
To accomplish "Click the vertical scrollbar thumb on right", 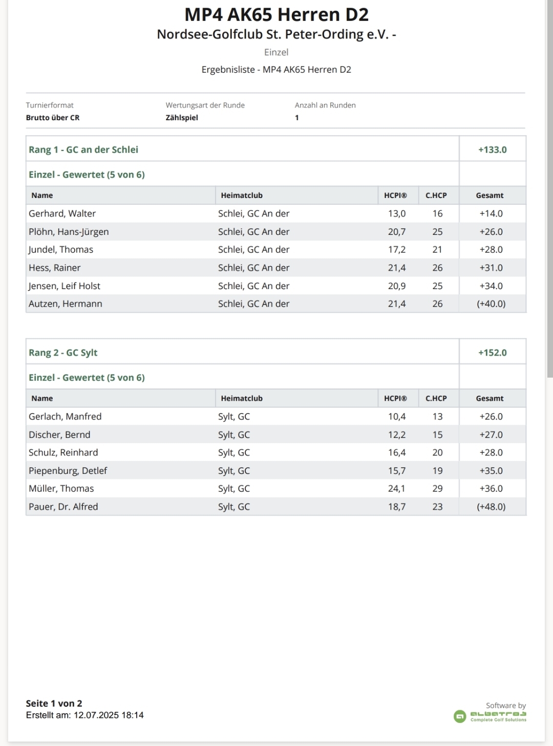I will tap(549, 189).
